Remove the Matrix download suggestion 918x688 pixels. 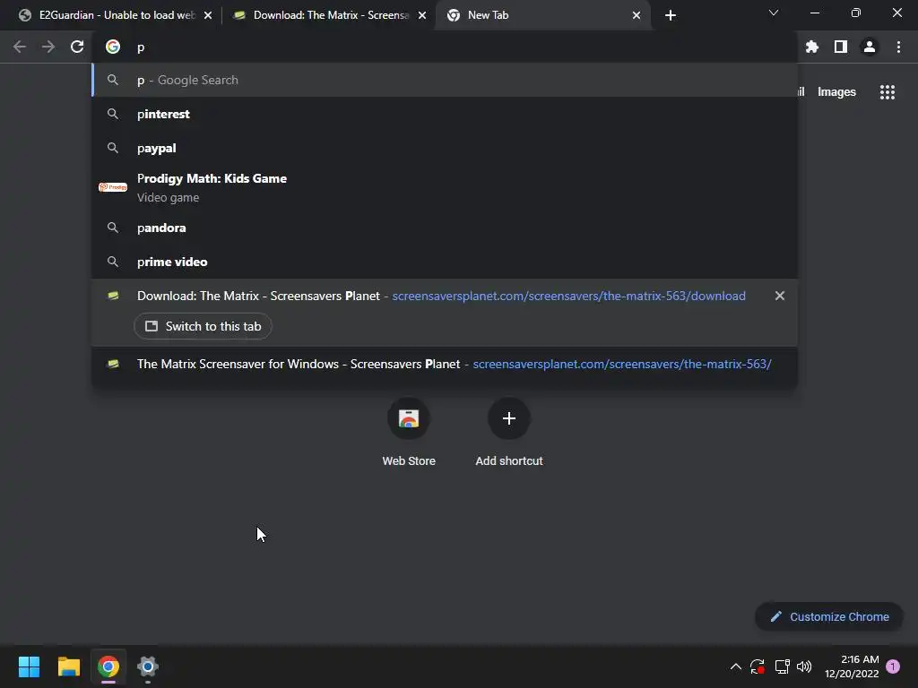780,296
